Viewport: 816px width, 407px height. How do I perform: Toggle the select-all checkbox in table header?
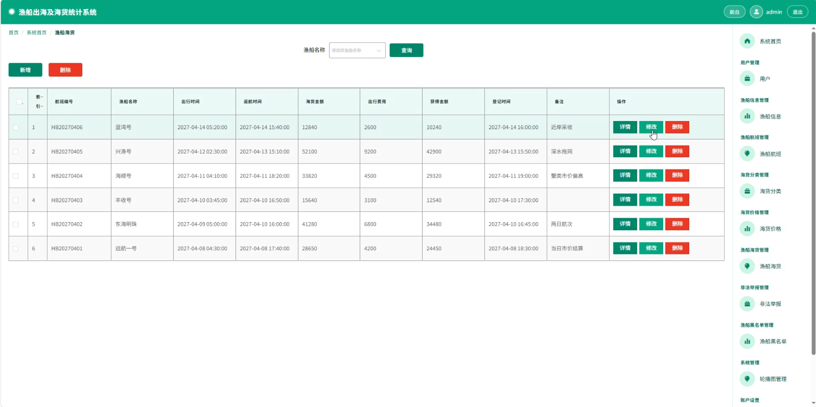click(19, 102)
